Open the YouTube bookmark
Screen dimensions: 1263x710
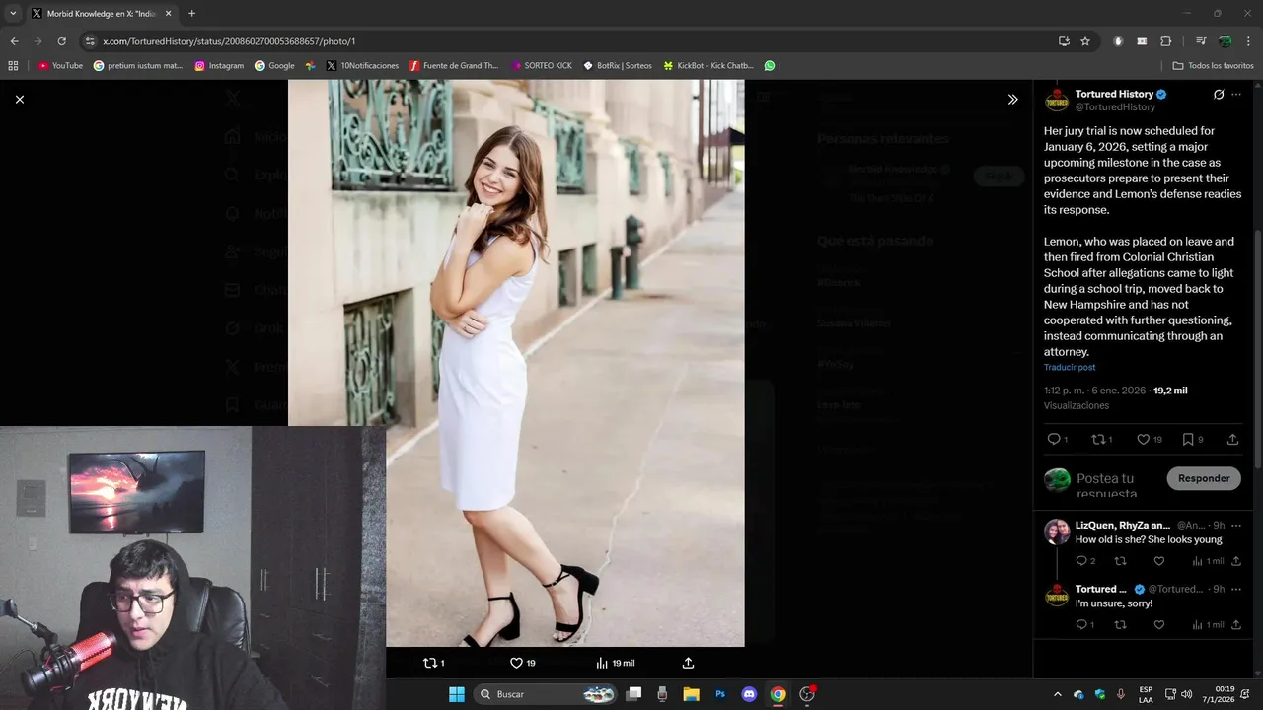[x=60, y=66]
